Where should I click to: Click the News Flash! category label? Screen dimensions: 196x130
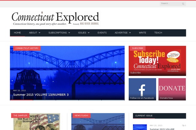pyautogui.click(x=81, y=116)
